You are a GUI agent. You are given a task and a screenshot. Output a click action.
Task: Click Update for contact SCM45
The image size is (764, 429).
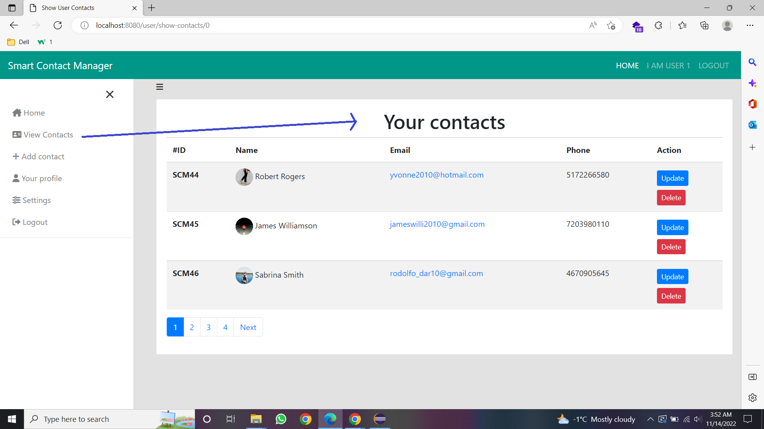pos(672,227)
